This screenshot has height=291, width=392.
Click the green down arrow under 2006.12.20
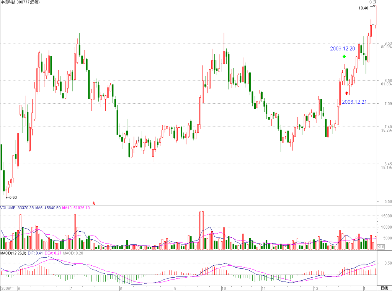344,57
